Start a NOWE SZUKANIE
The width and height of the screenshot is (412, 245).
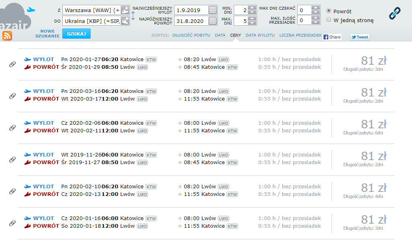[47, 34]
